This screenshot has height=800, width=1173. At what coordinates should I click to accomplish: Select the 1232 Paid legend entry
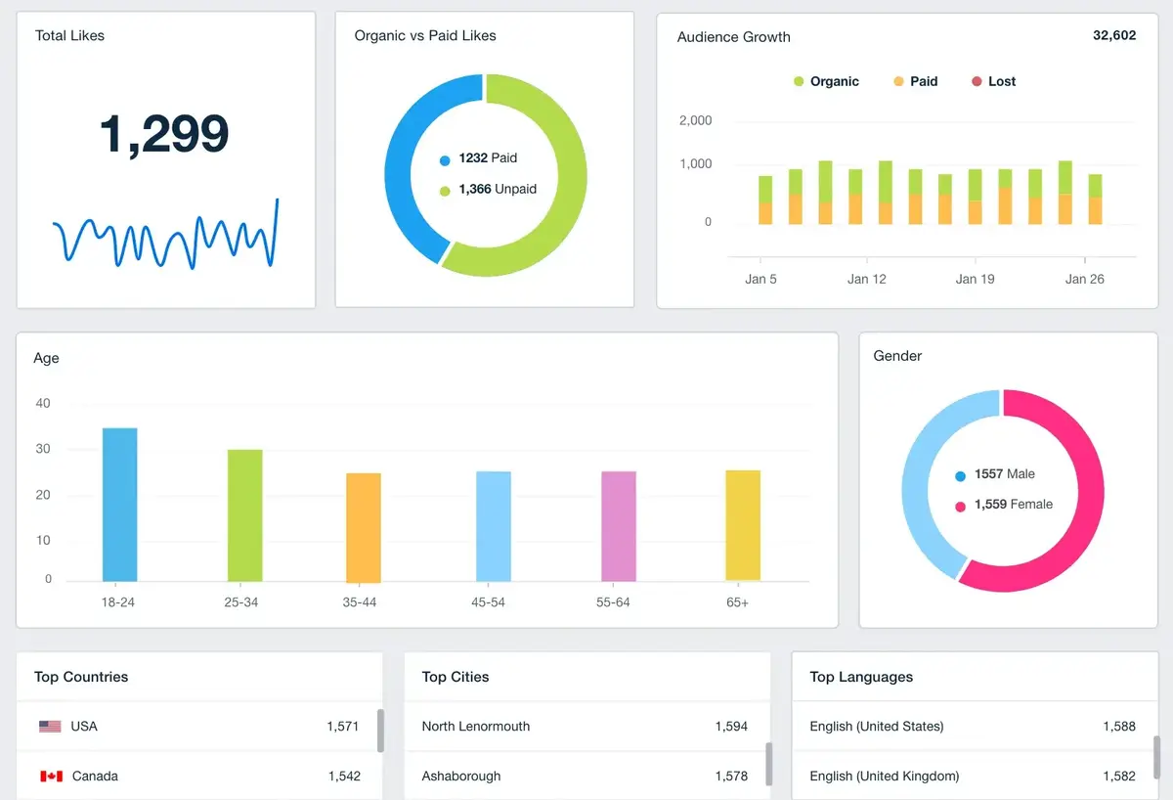[478, 157]
